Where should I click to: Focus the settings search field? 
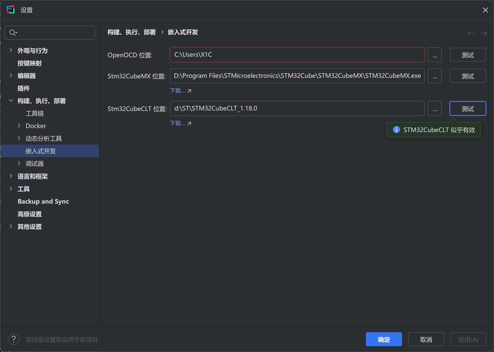click(50, 33)
